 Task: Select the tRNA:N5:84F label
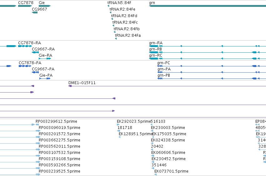tap(119, 3)
